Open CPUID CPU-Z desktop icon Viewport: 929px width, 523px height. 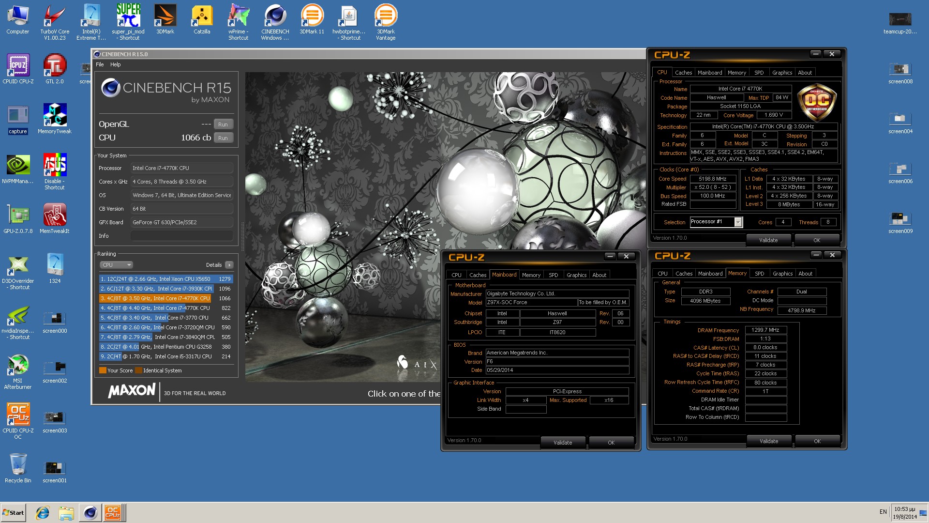(x=18, y=69)
